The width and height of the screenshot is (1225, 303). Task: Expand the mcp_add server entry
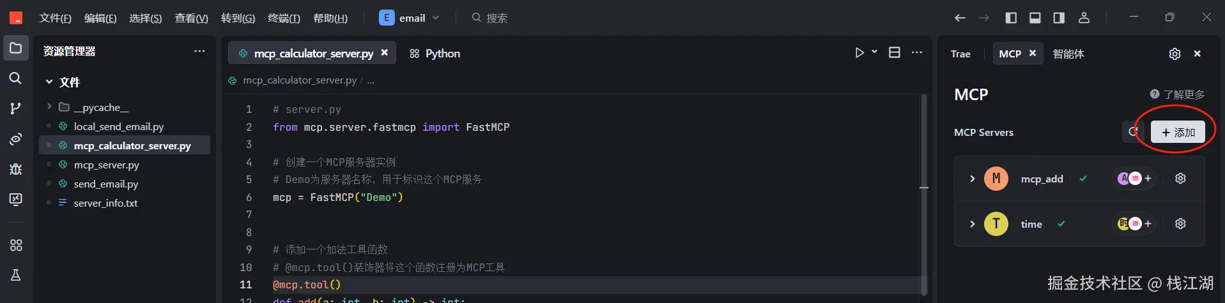click(972, 179)
